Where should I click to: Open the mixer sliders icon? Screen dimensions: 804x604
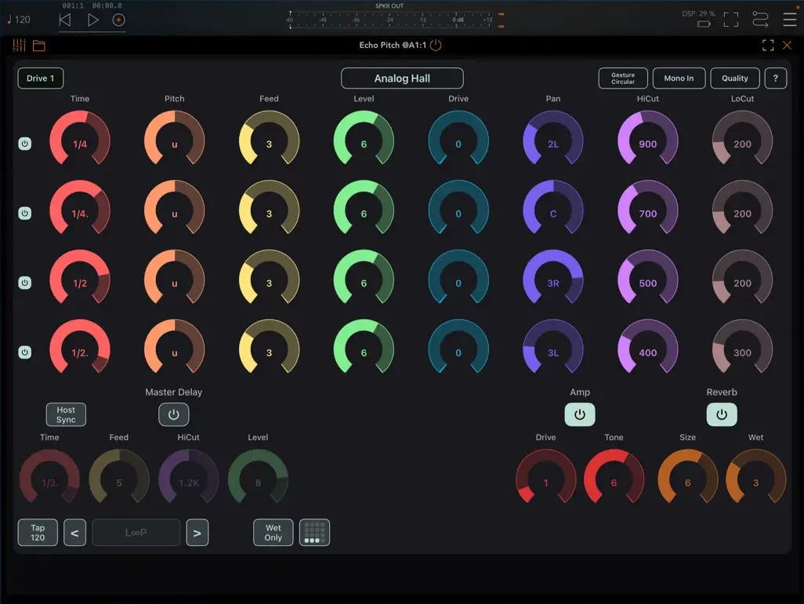[x=19, y=45]
